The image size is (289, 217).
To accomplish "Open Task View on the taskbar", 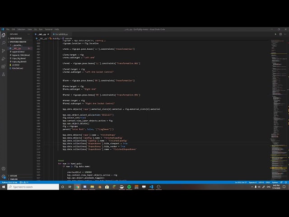I will [70, 187].
